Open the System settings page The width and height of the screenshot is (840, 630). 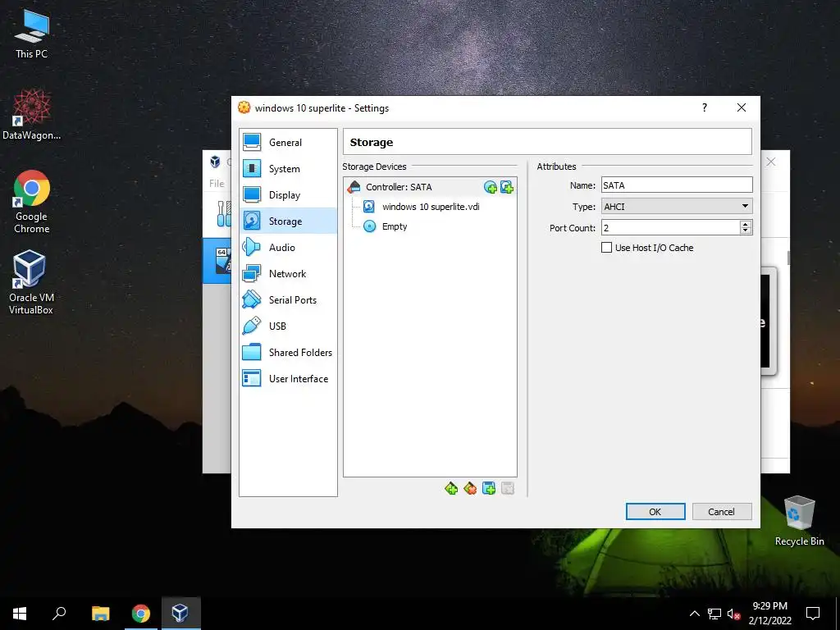click(x=288, y=169)
